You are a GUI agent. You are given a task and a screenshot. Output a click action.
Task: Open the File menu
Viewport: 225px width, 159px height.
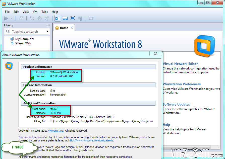pyautogui.click(x=7, y=12)
